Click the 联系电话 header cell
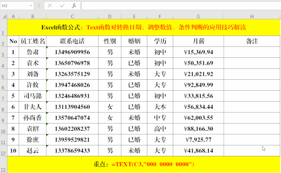 (72, 41)
